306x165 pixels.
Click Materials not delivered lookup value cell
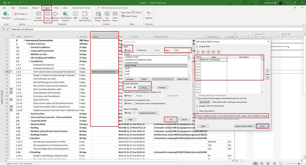(x=214, y=60)
